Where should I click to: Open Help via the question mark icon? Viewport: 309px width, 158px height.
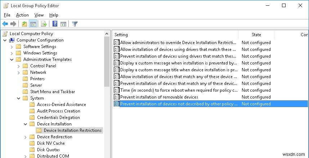[55, 24]
